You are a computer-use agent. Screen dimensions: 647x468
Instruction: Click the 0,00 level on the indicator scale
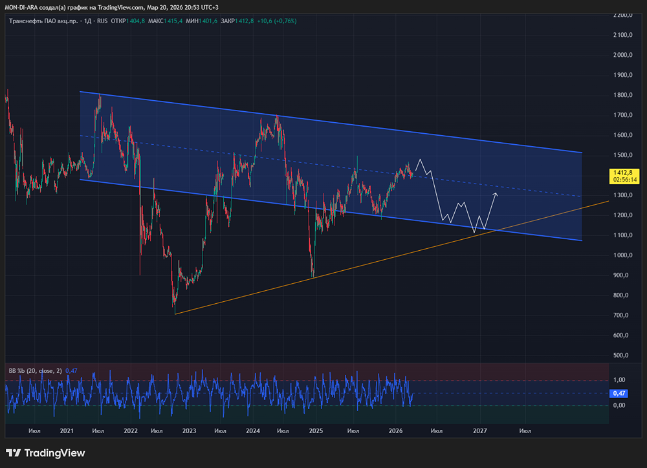619,405
